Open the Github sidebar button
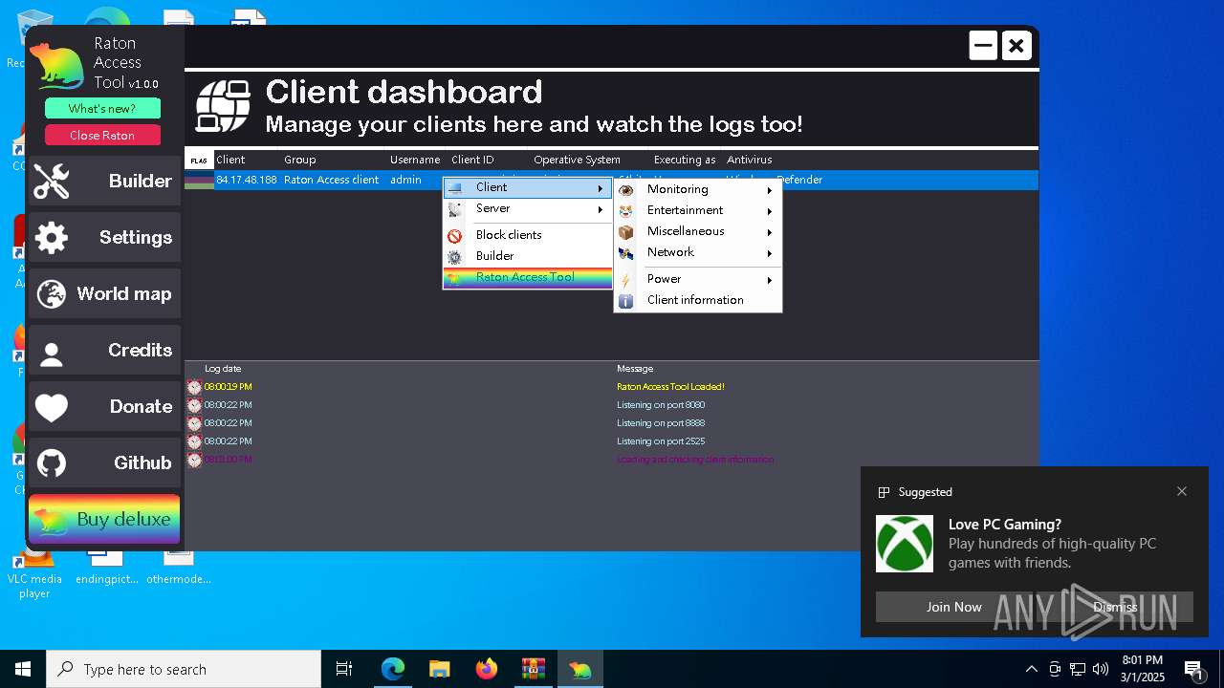Screen dimensions: 1224x688 (104, 463)
